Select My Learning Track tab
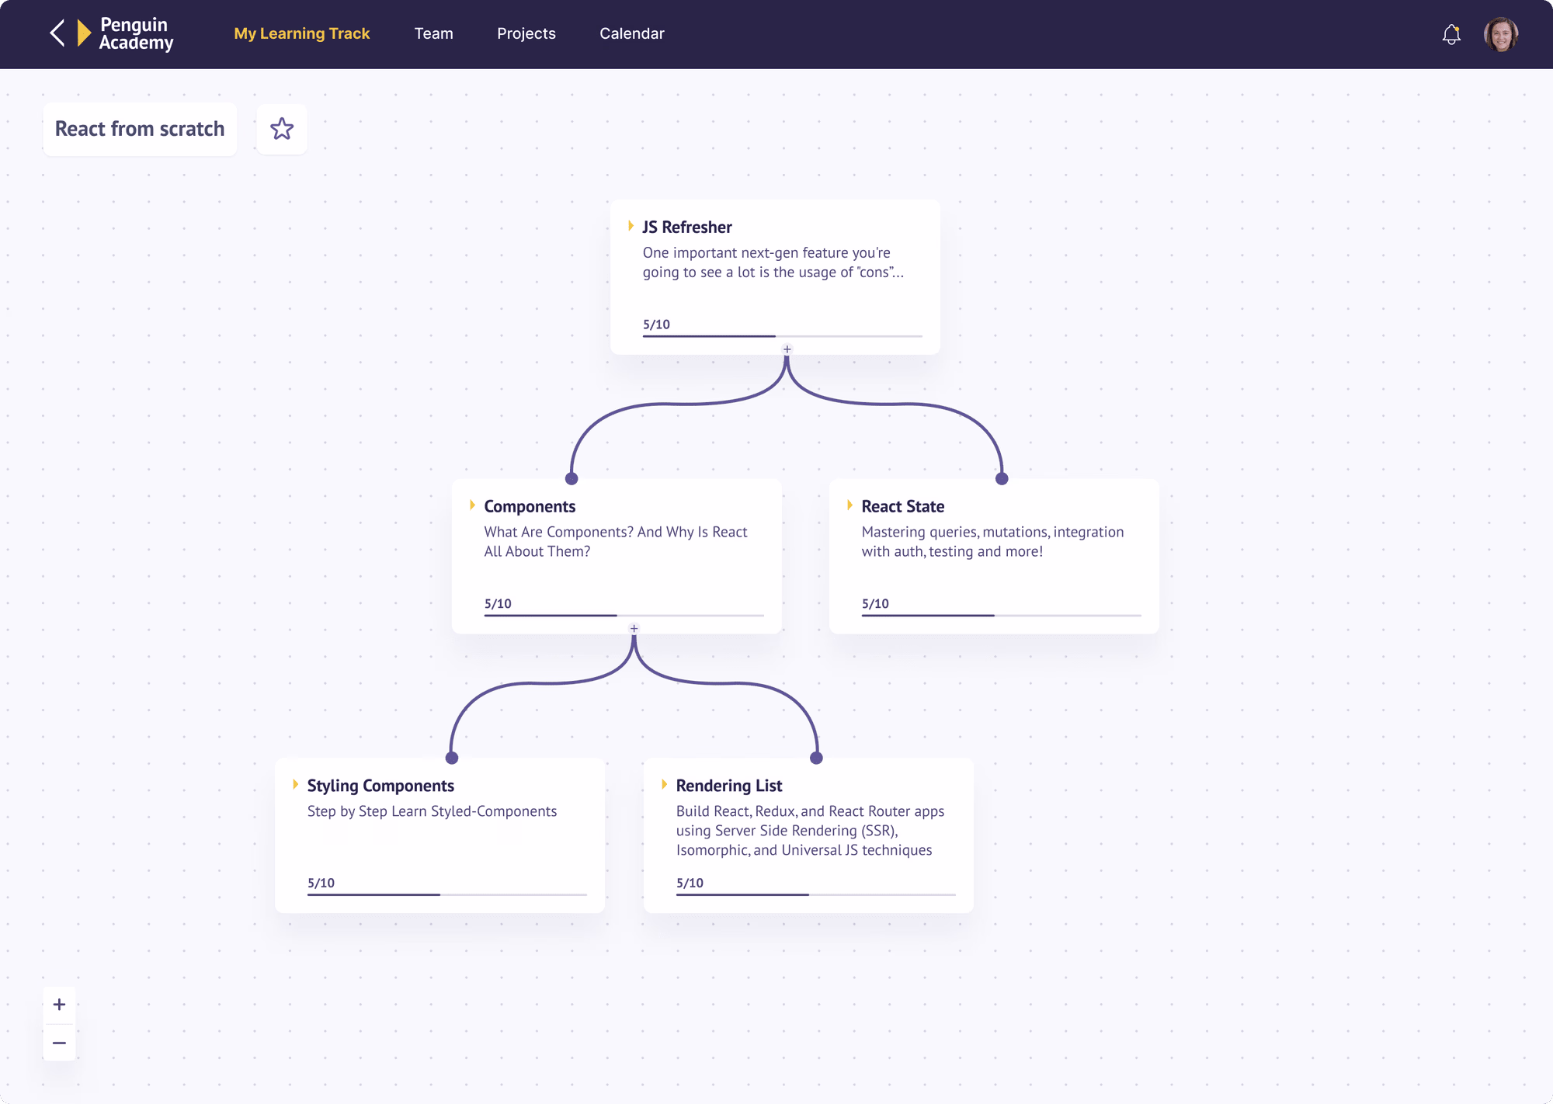The image size is (1553, 1104). point(301,33)
